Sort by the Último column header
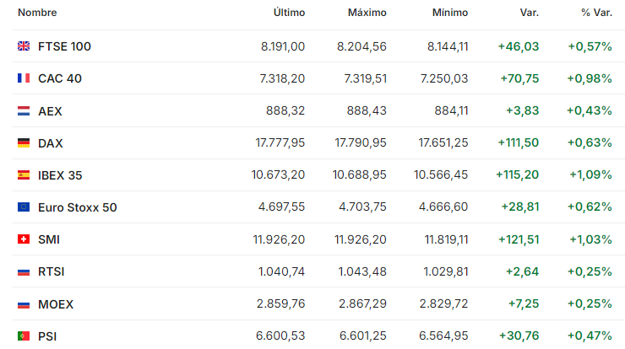 point(289,13)
